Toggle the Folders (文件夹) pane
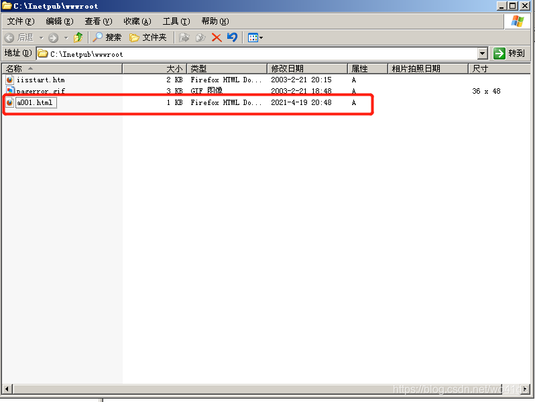This screenshot has width=535, height=402. 147,37
